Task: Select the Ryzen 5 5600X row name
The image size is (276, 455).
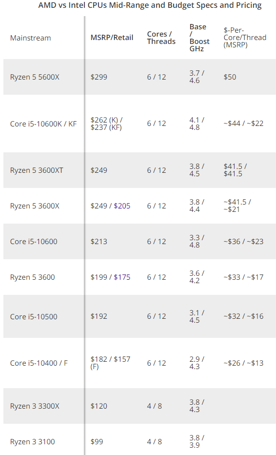Action: tap(35, 77)
